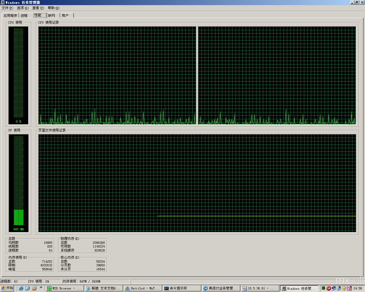Screen dimensions: 365x292
Task: Click the system tray clock
Action: click(x=358, y=288)
